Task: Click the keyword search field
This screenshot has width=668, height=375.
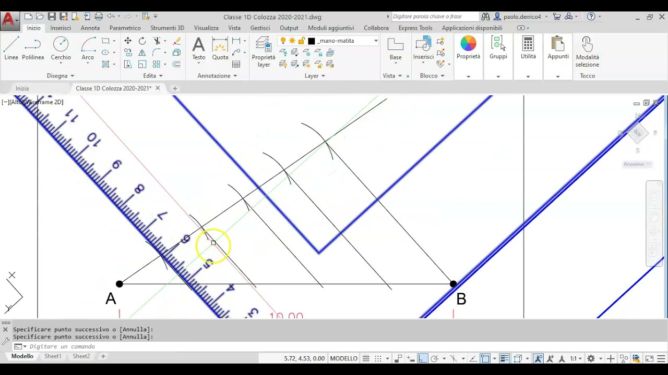Action: coord(434,17)
